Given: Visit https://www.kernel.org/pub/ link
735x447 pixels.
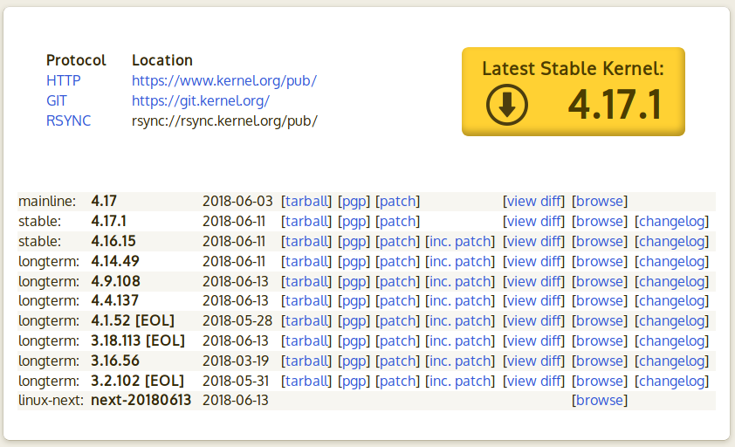Looking at the screenshot, I should [224, 80].
